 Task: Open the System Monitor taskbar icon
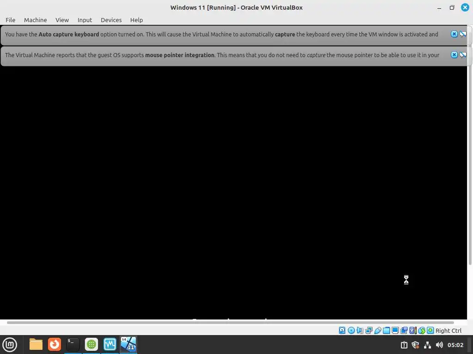coord(110,344)
